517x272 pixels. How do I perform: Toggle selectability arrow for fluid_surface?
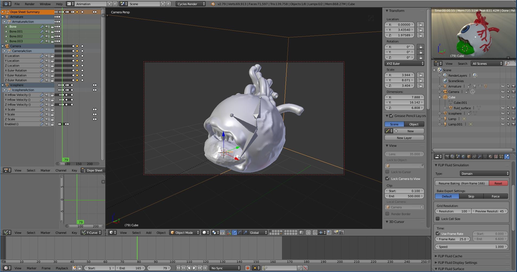508,108
